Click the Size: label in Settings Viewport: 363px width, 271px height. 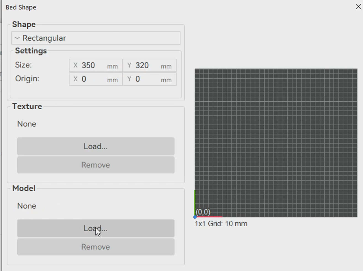tap(23, 65)
